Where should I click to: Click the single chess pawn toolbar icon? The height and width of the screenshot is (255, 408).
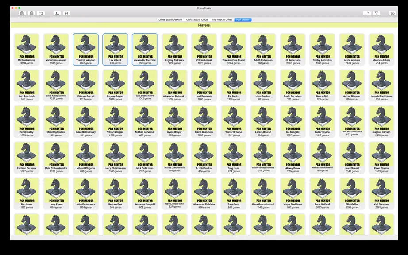tap(57, 13)
